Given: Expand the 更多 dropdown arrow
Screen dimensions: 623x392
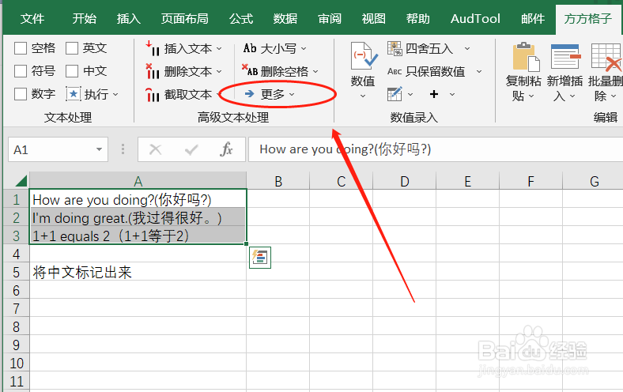Looking at the screenshot, I should pos(292,95).
